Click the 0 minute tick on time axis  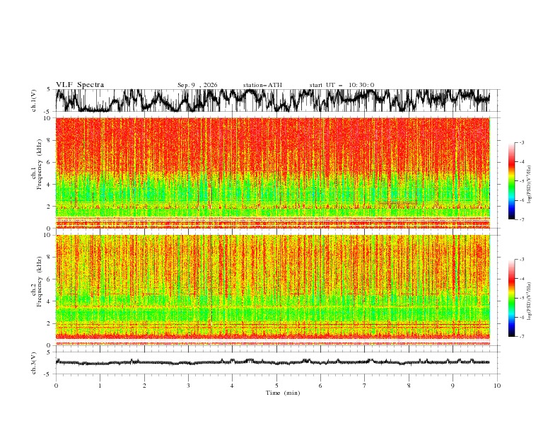click(x=56, y=386)
